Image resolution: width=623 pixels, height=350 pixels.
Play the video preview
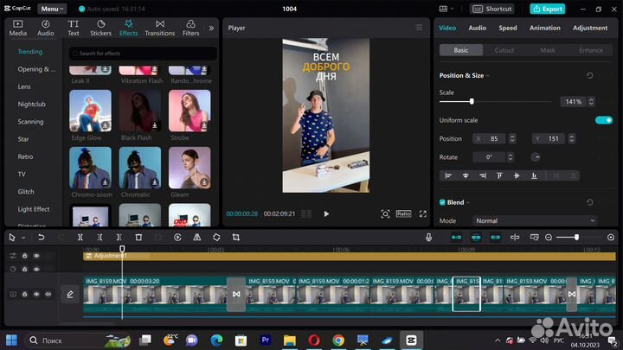(x=326, y=214)
